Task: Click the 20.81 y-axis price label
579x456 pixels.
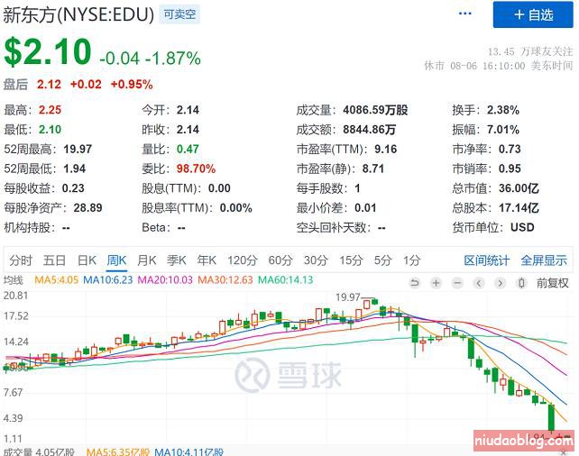Action: click(x=15, y=296)
